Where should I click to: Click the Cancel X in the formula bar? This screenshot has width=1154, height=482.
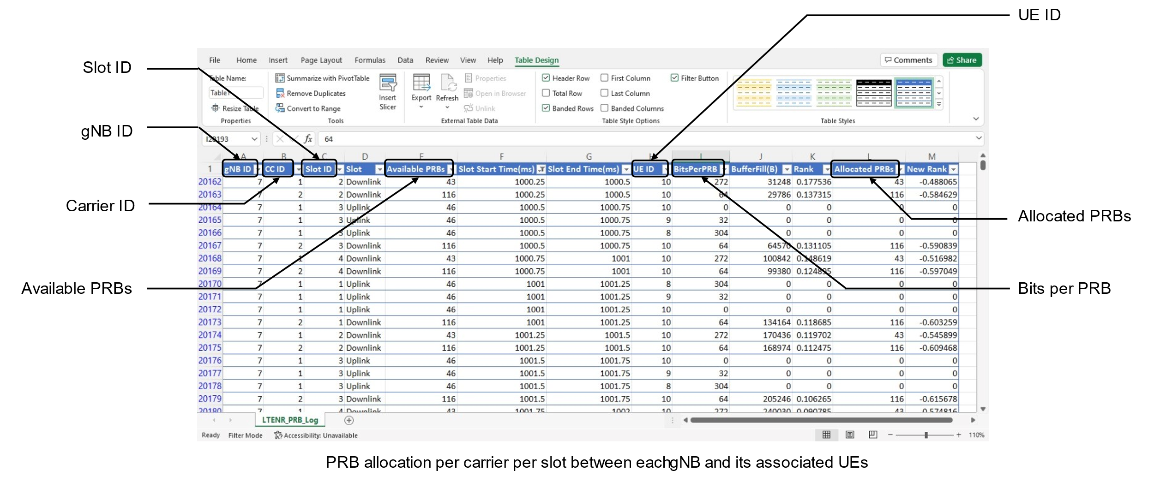(x=280, y=139)
